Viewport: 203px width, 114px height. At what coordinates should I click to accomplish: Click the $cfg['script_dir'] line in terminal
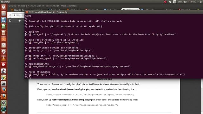coord(59,51)
